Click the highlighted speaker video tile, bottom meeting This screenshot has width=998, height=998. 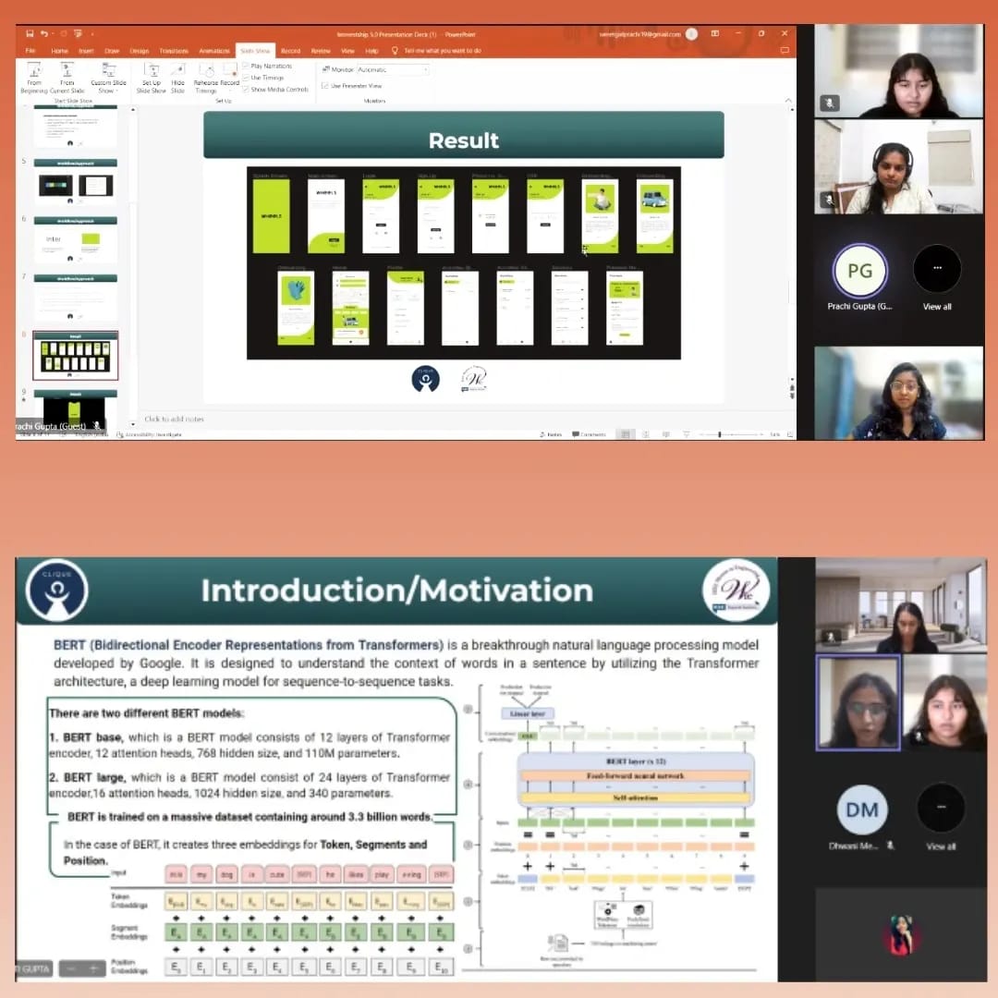858,703
